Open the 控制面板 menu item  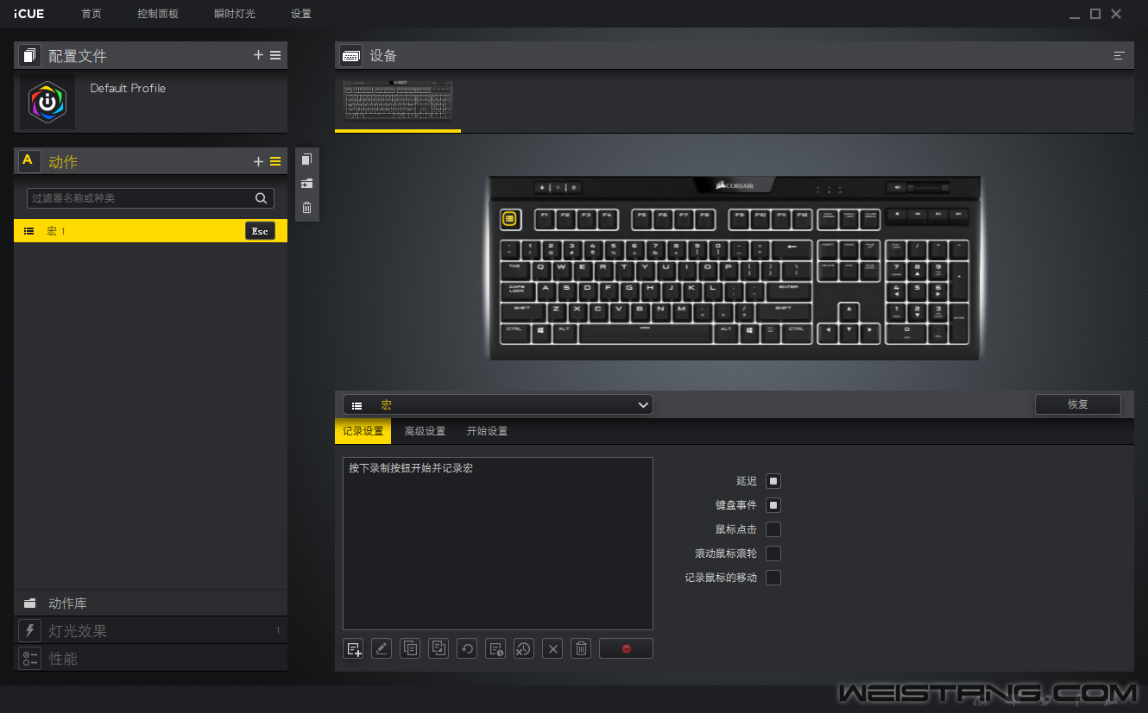tap(158, 14)
